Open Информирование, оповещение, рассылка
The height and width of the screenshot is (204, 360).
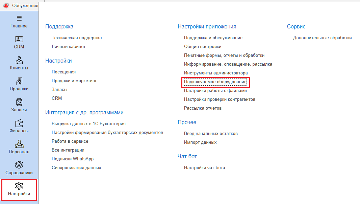click(228, 64)
